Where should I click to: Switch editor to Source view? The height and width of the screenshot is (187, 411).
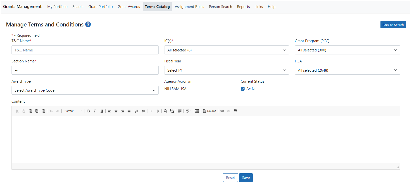point(210,111)
